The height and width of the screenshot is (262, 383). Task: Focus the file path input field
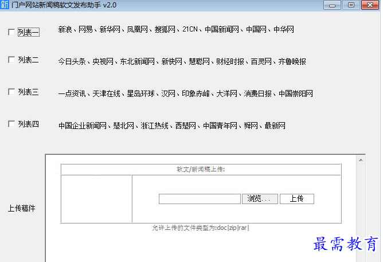pyautogui.click(x=200, y=199)
